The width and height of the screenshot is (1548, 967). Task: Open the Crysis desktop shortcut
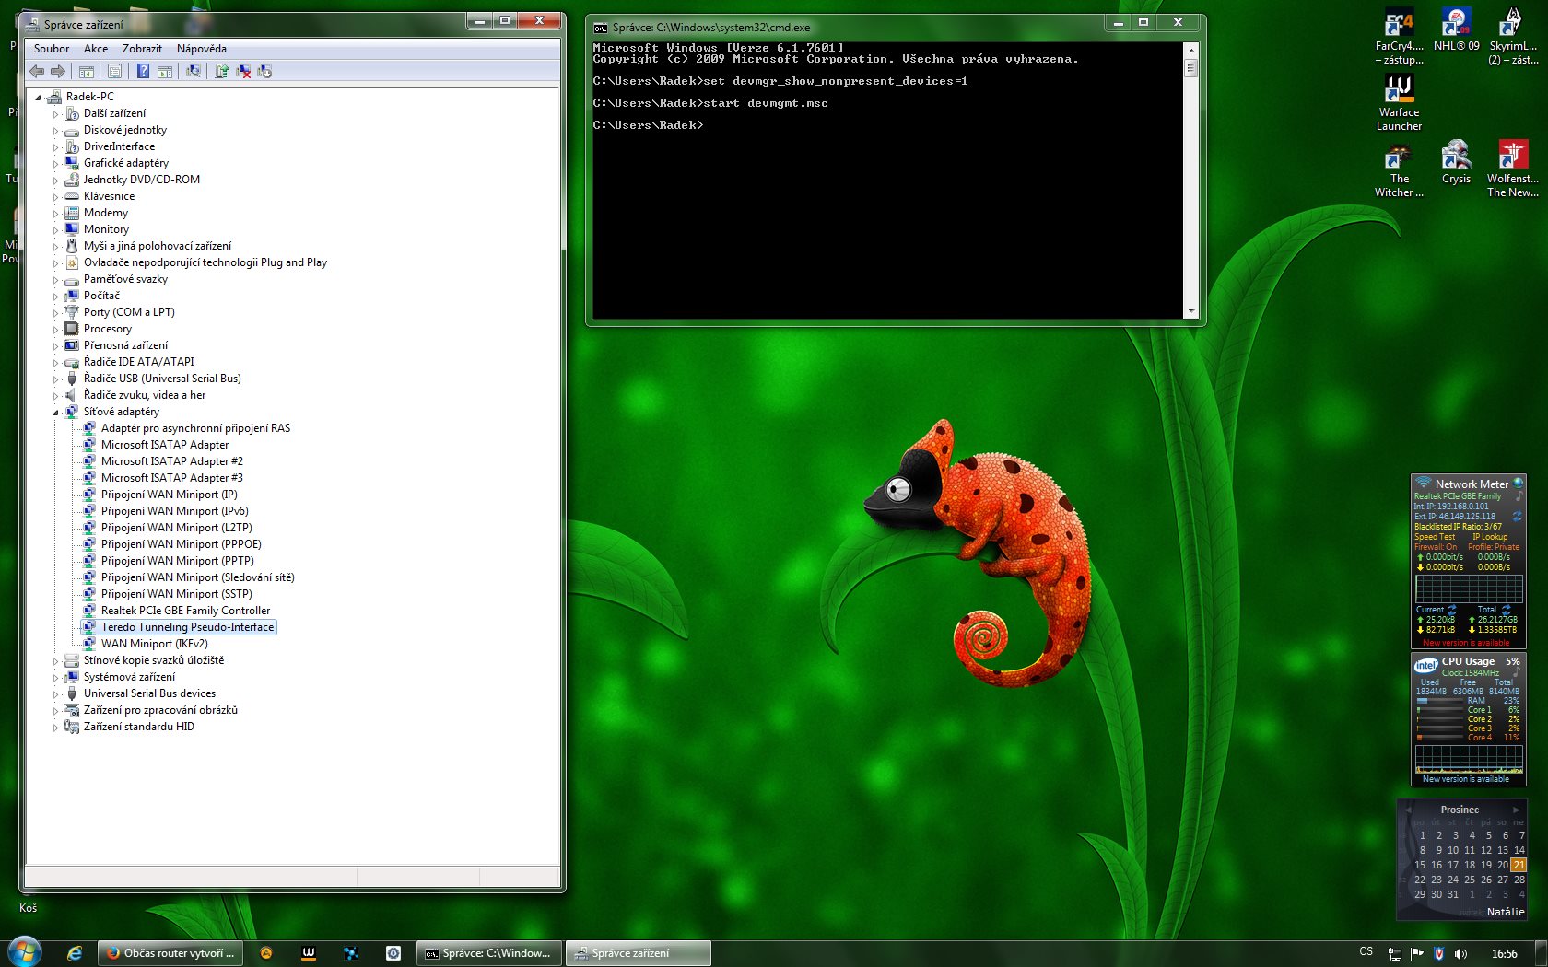[1456, 163]
